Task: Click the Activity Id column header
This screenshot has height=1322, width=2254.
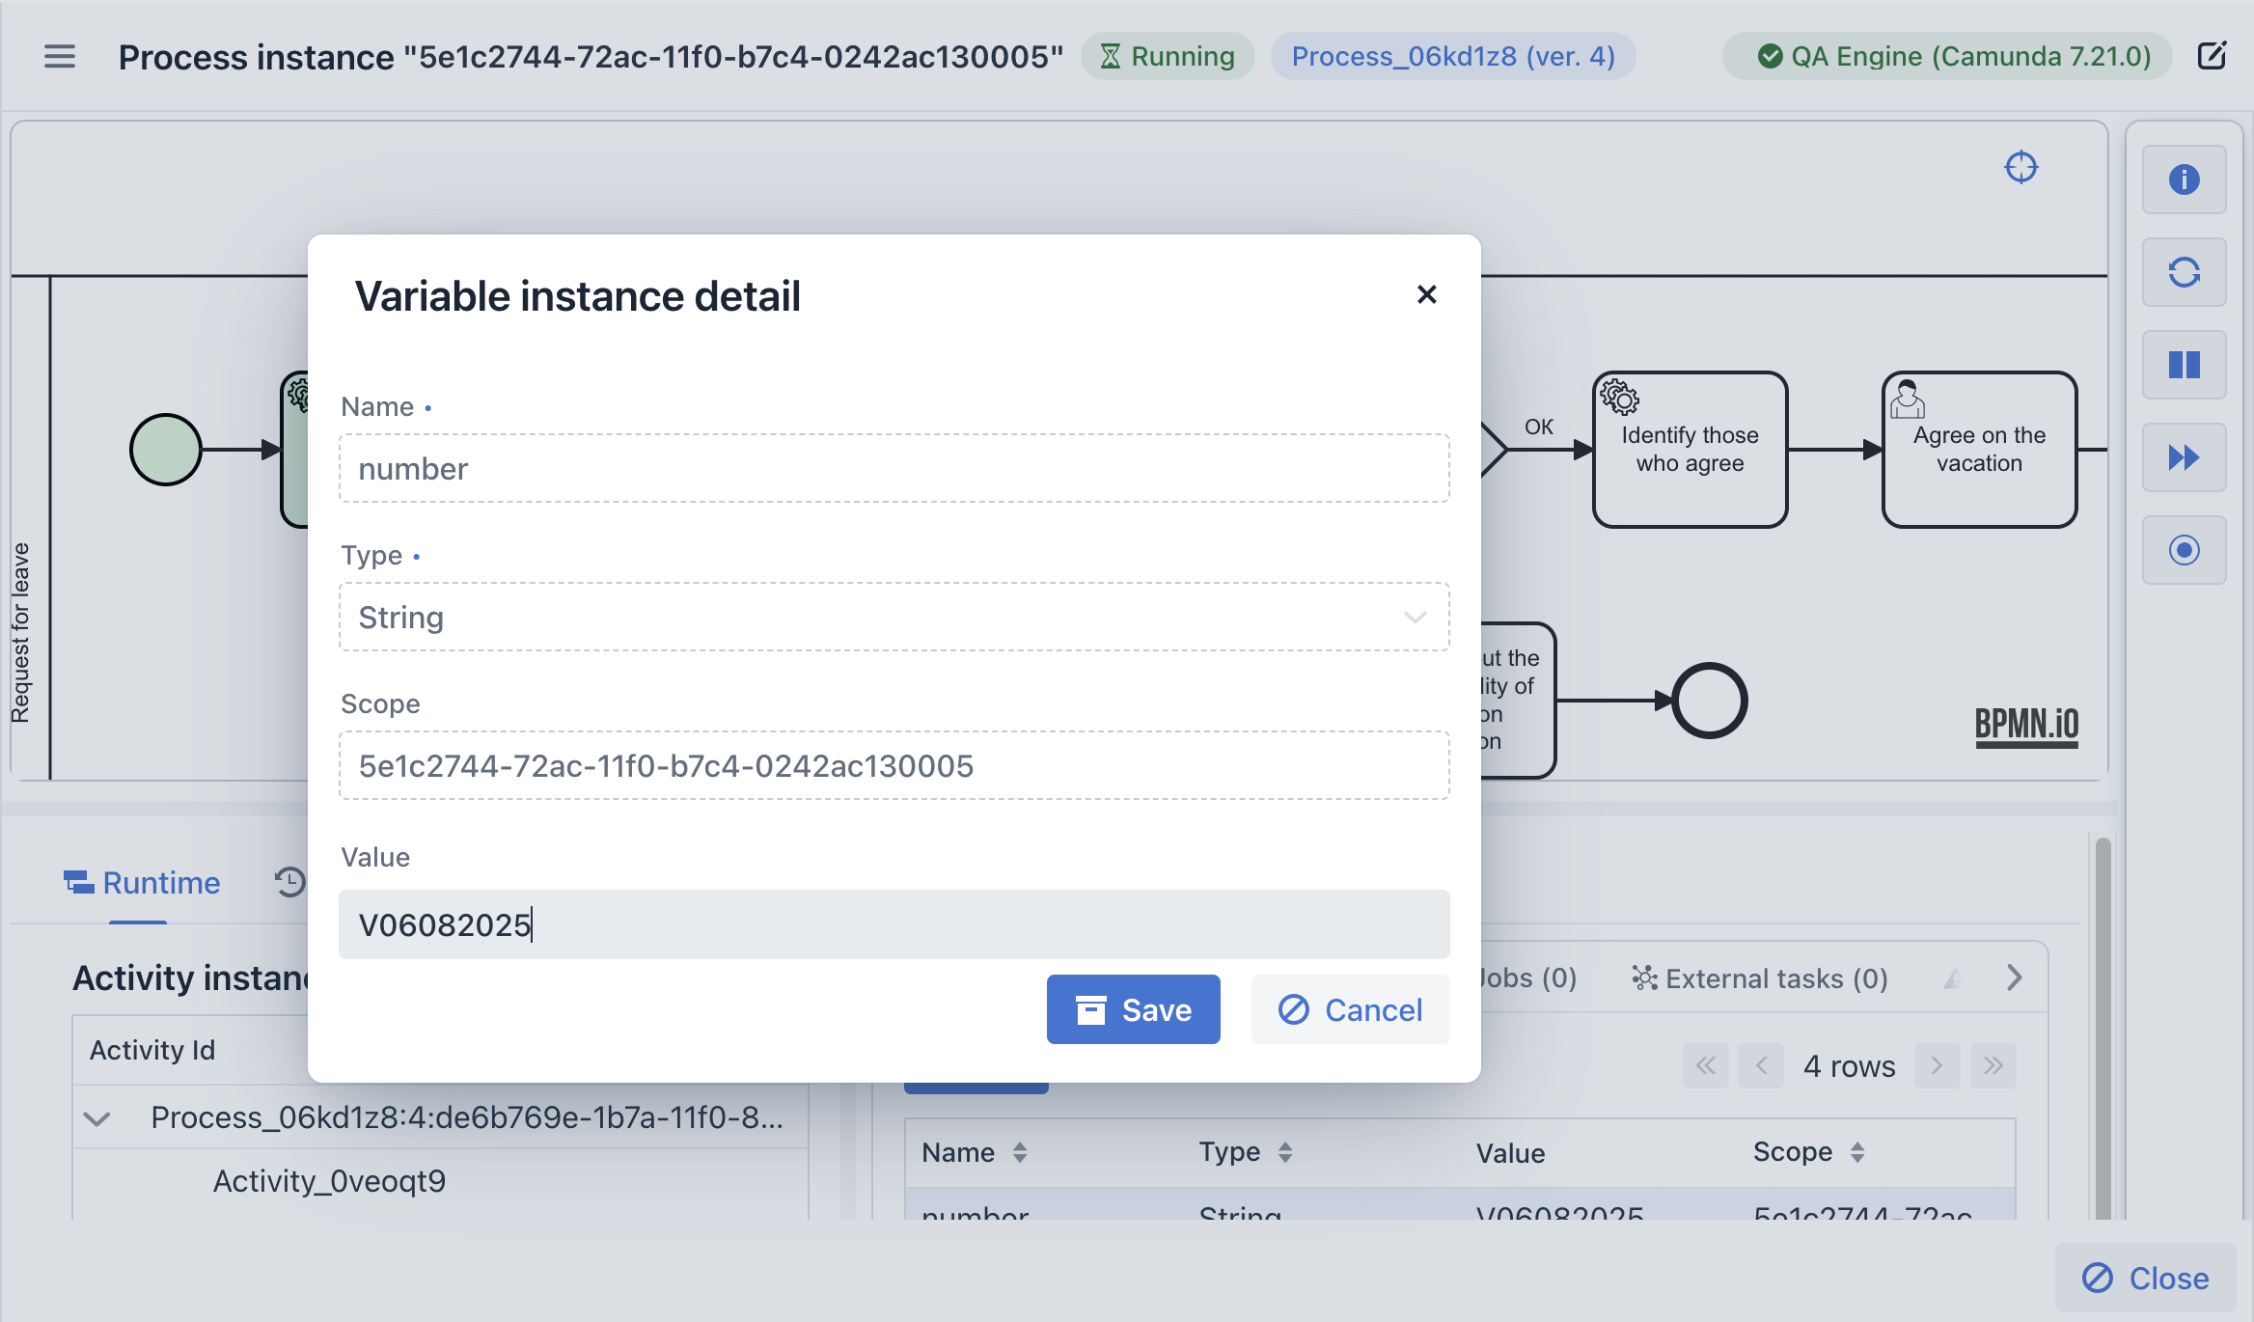Action: pyautogui.click(x=152, y=1050)
